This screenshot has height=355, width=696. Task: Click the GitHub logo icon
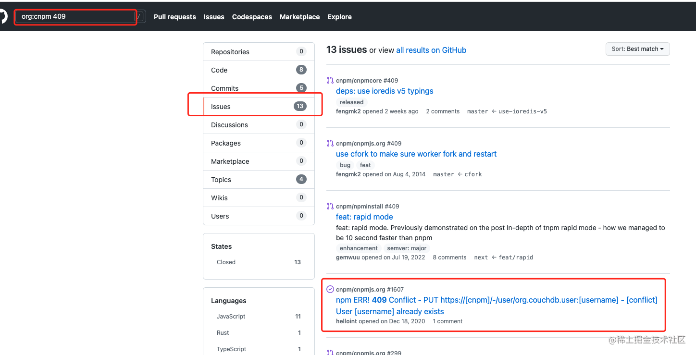[3, 16]
